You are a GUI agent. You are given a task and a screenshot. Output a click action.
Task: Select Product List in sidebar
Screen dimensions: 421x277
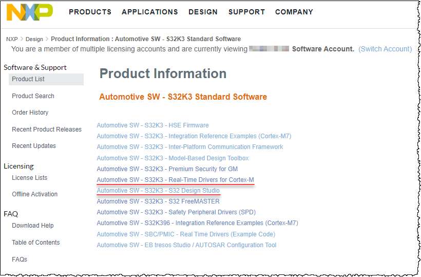click(28, 79)
